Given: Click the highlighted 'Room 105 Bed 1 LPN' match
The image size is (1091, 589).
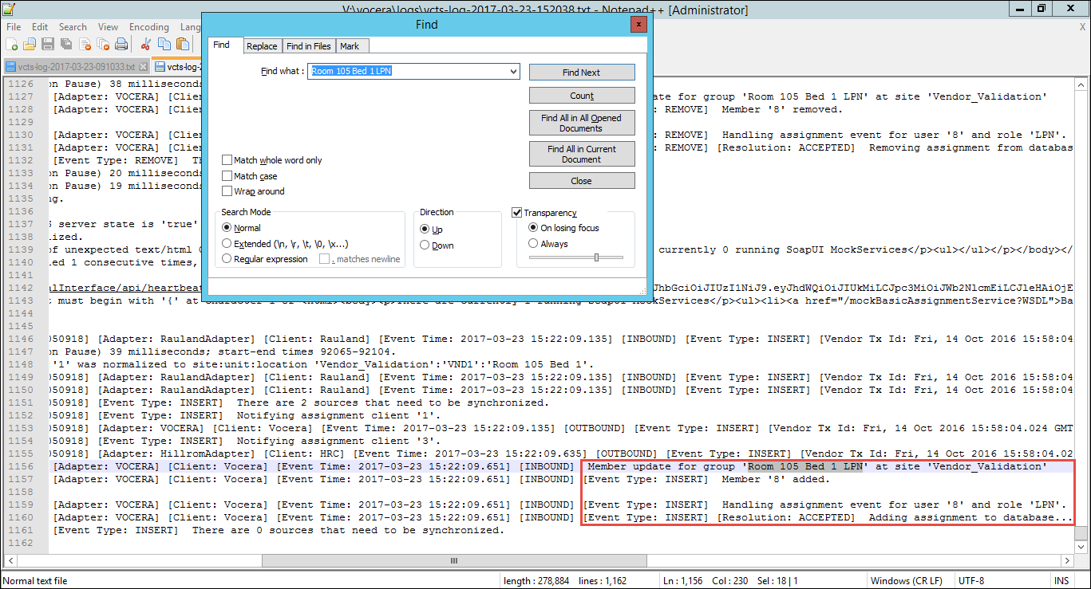Looking at the screenshot, I should click(805, 466).
